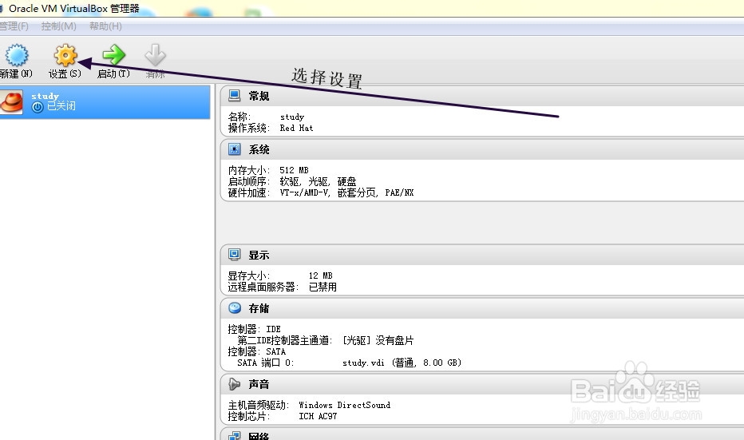Click the 已关闭 status text

click(61, 106)
